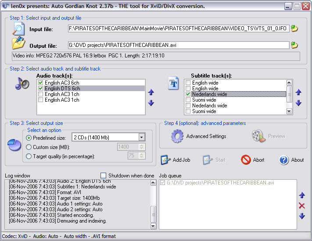This screenshot has height=241, width=312.
Task: Click the log window scrollbar thumb
Action: [x=153, y=215]
